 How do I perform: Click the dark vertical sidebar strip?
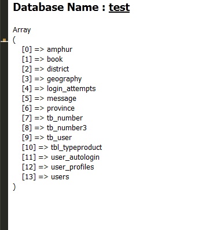click(x=4, y=115)
